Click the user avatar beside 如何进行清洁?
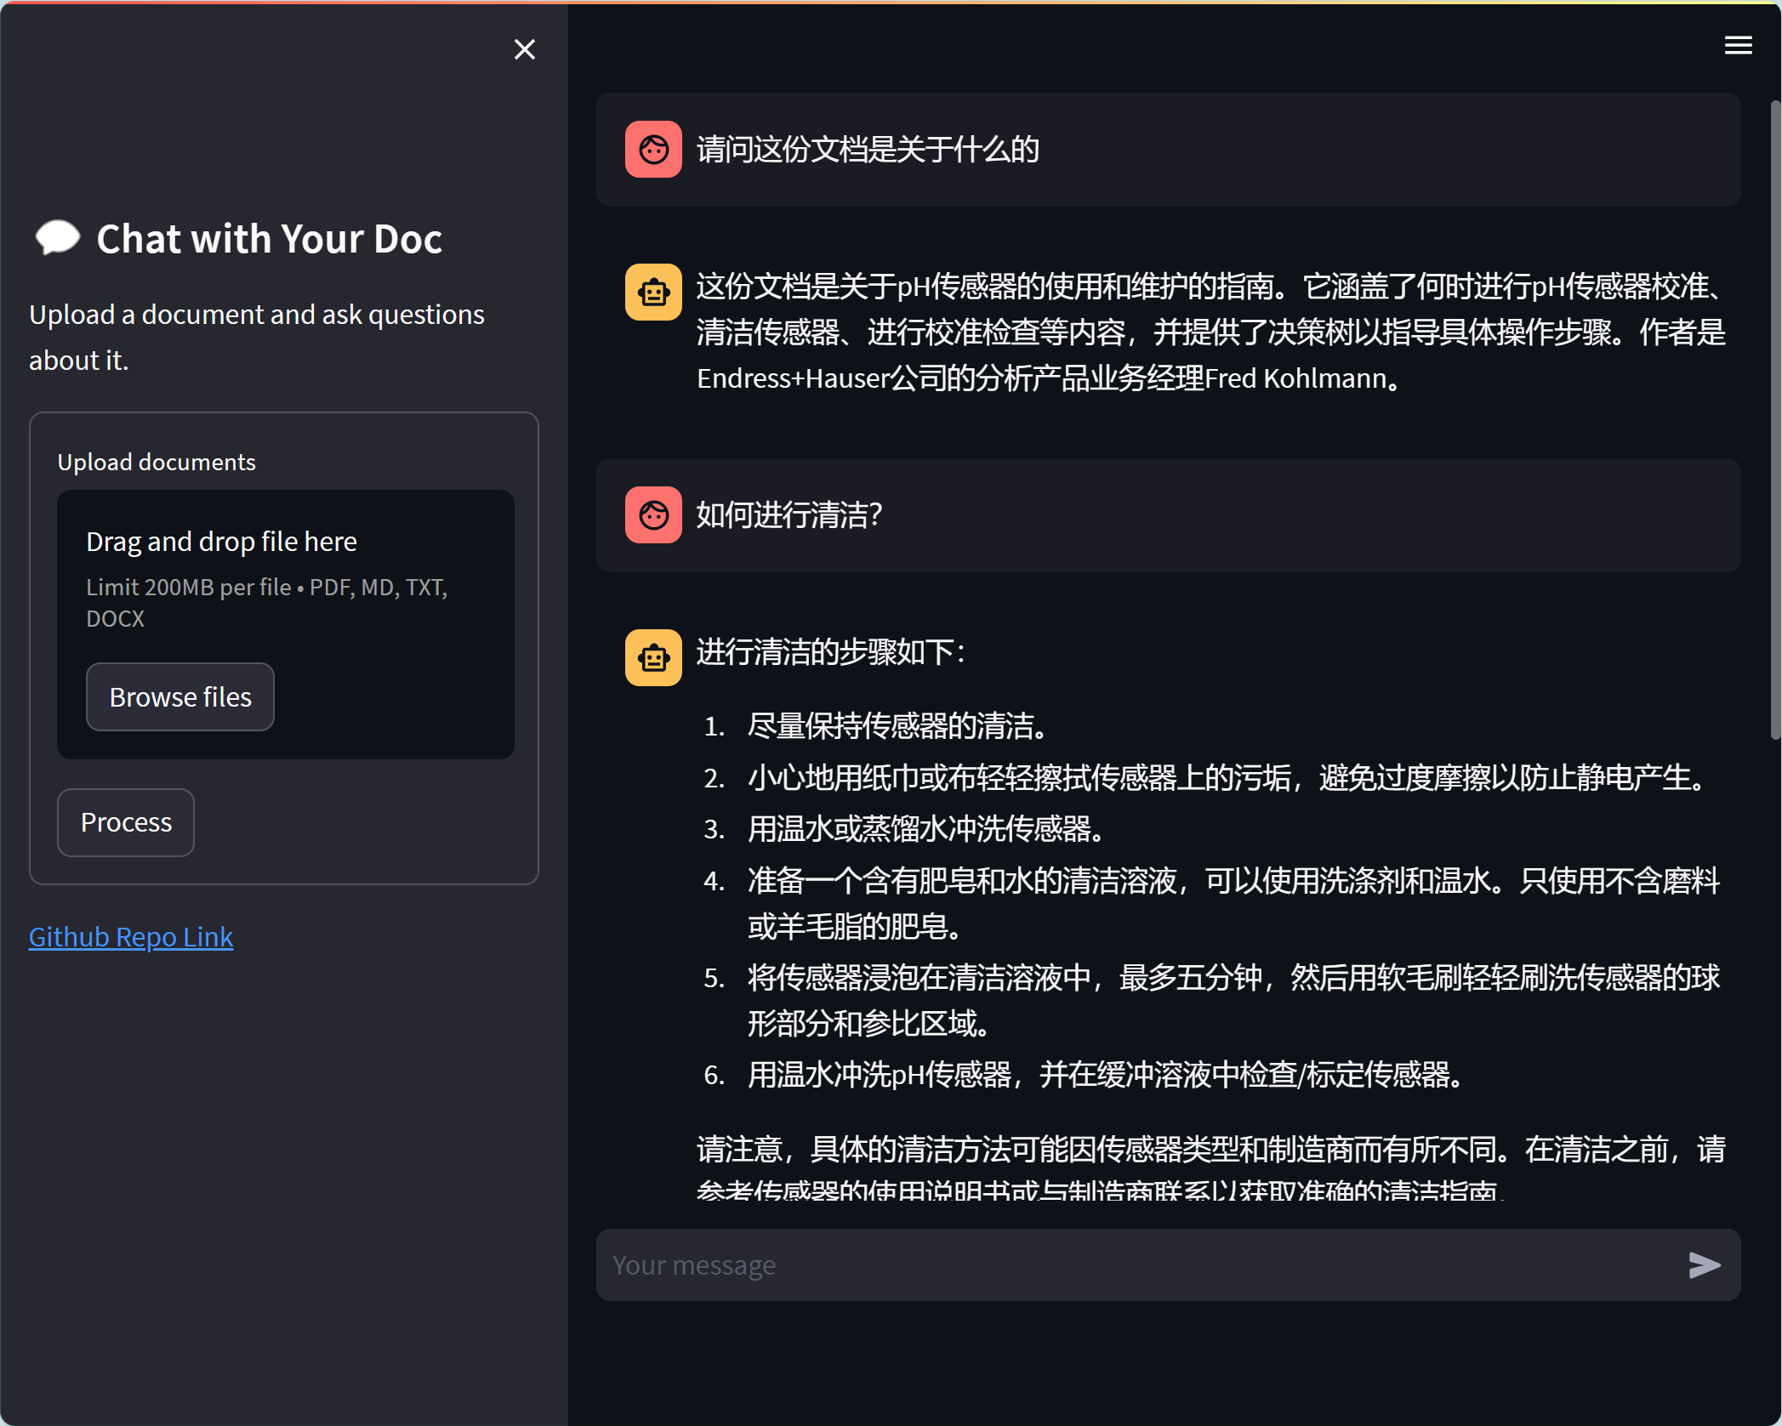 [x=653, y=515]
